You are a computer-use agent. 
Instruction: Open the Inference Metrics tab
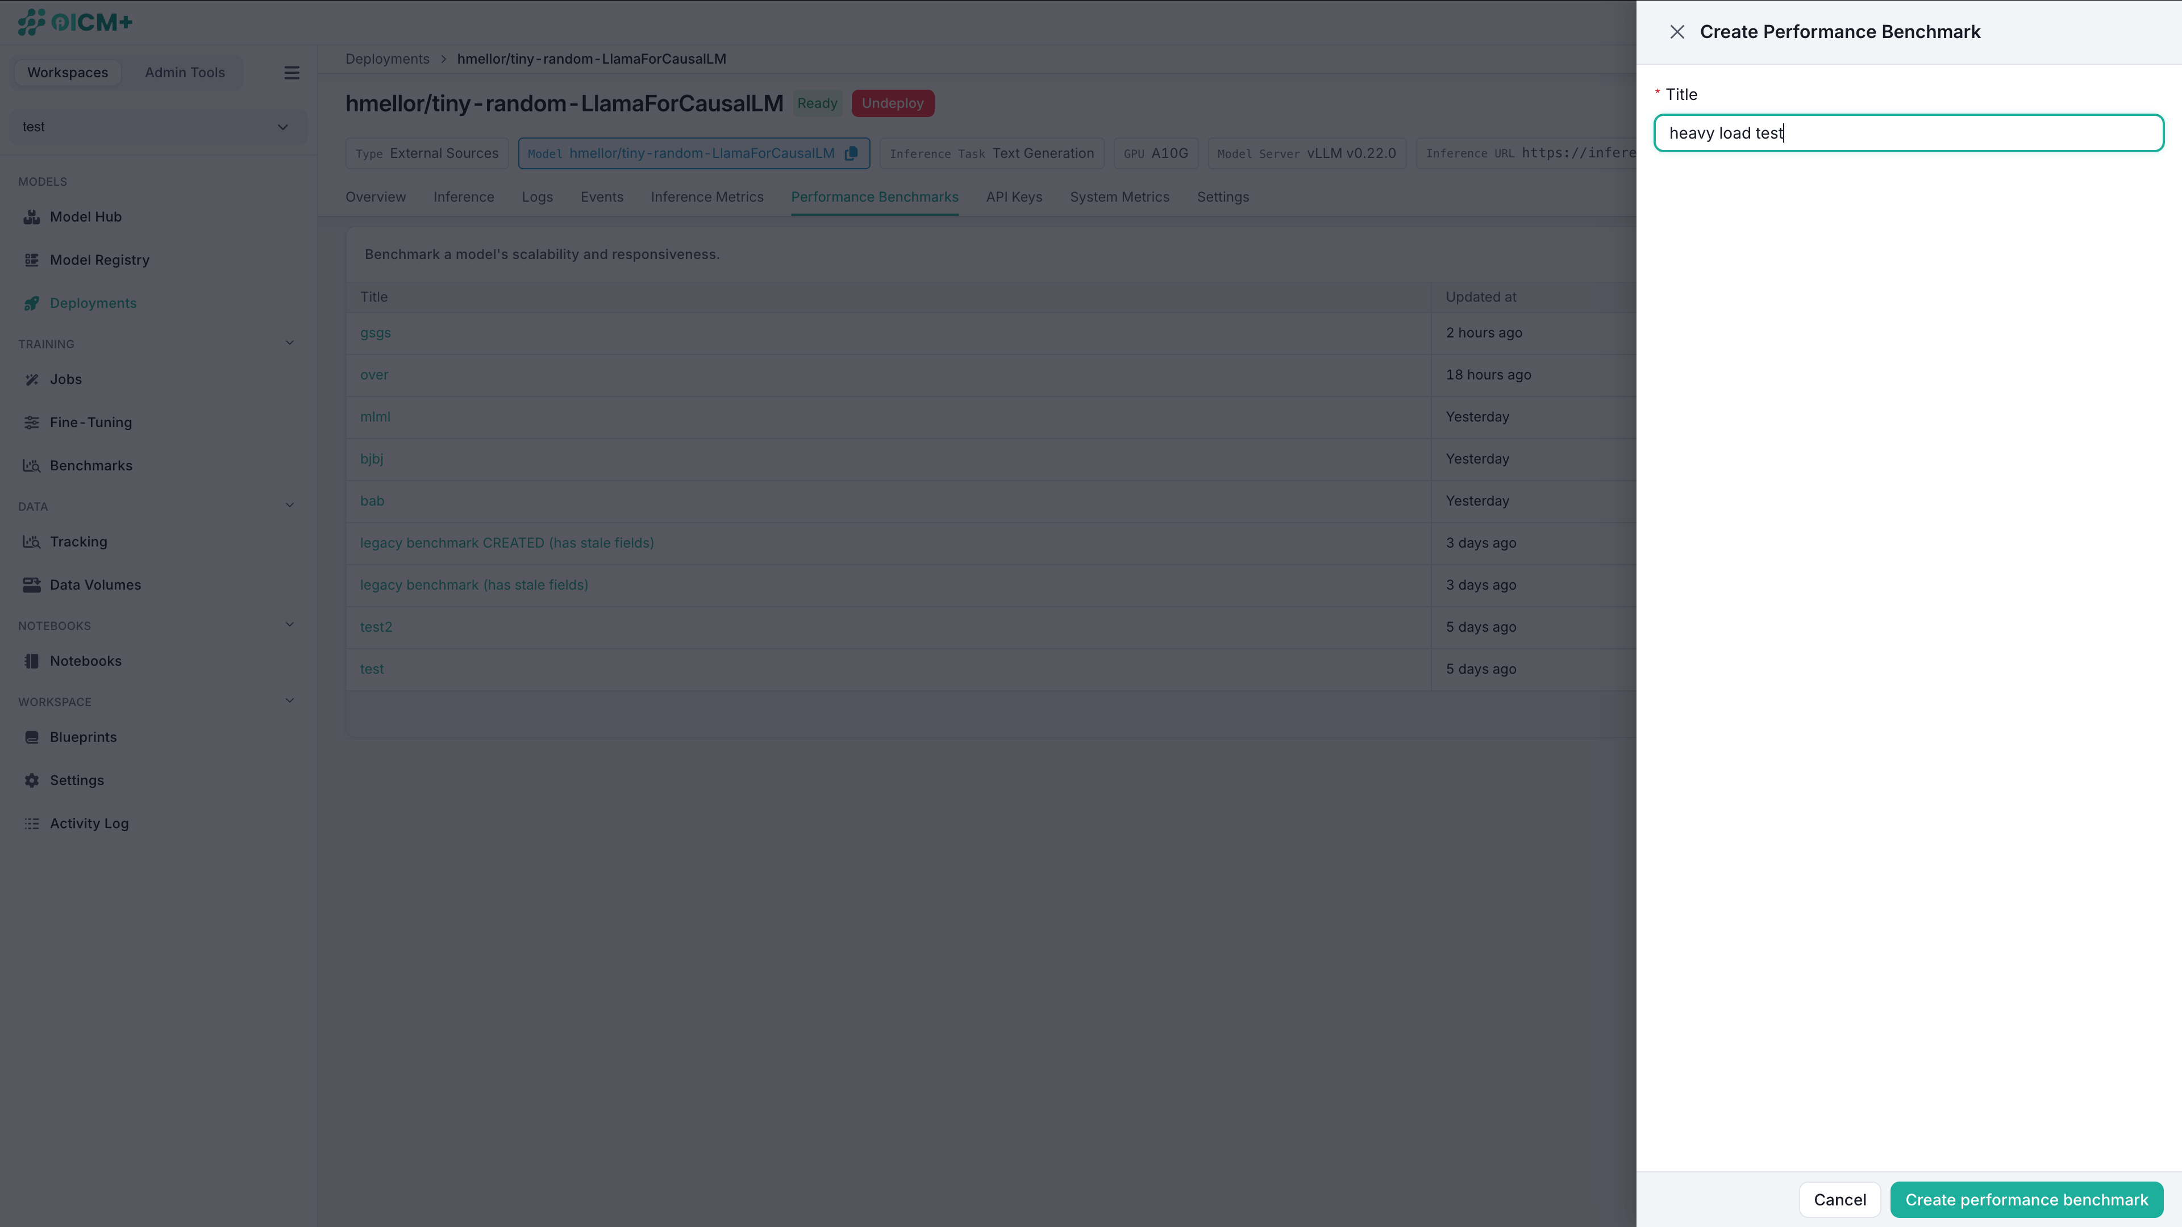(x=707, y=197)
